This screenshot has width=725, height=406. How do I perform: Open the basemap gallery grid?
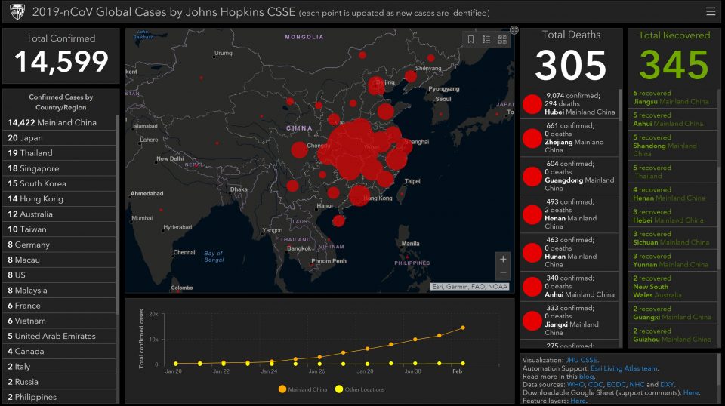point(502,39)
